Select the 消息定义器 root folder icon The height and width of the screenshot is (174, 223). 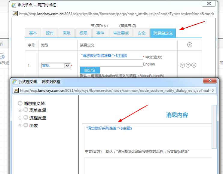(x=20, y=103)
